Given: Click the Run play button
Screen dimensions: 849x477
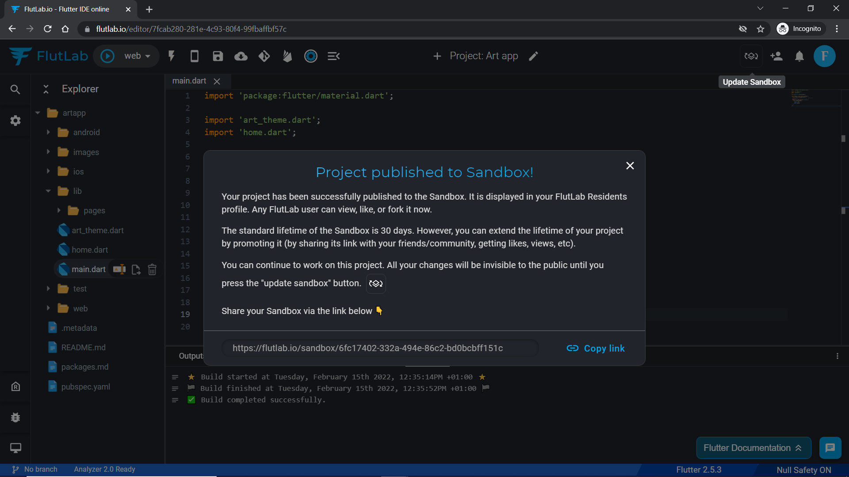Looking at the screenshot, I should [107, 56].
